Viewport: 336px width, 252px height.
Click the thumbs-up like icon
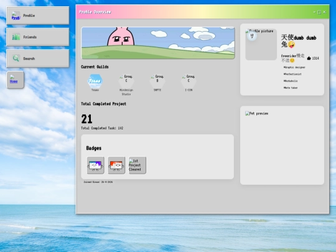pos(309,58)
